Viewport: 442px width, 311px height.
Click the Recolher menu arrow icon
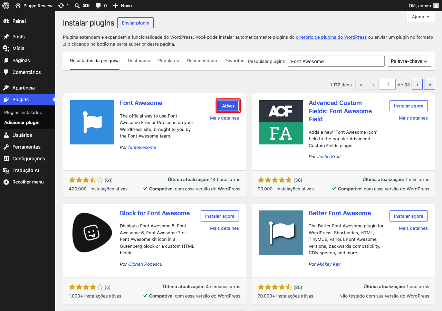(x=6, y=182)
